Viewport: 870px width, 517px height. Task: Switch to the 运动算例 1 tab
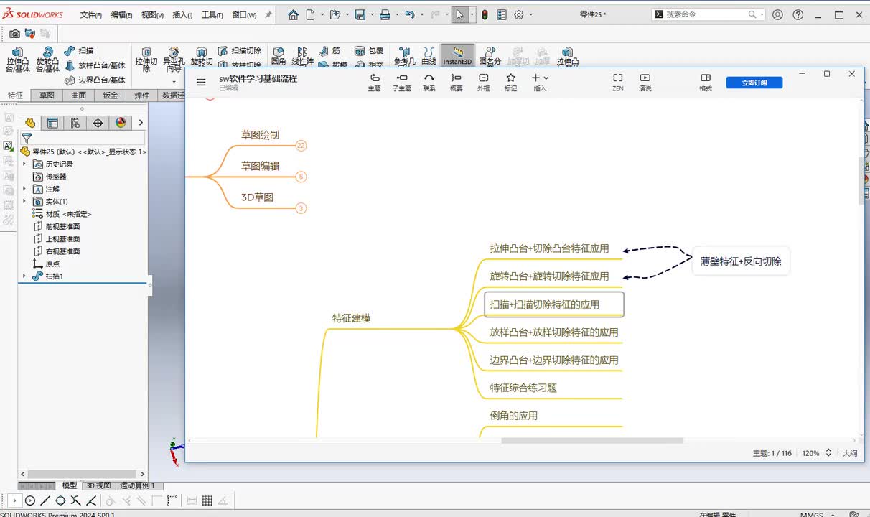[x=137, y=485]
